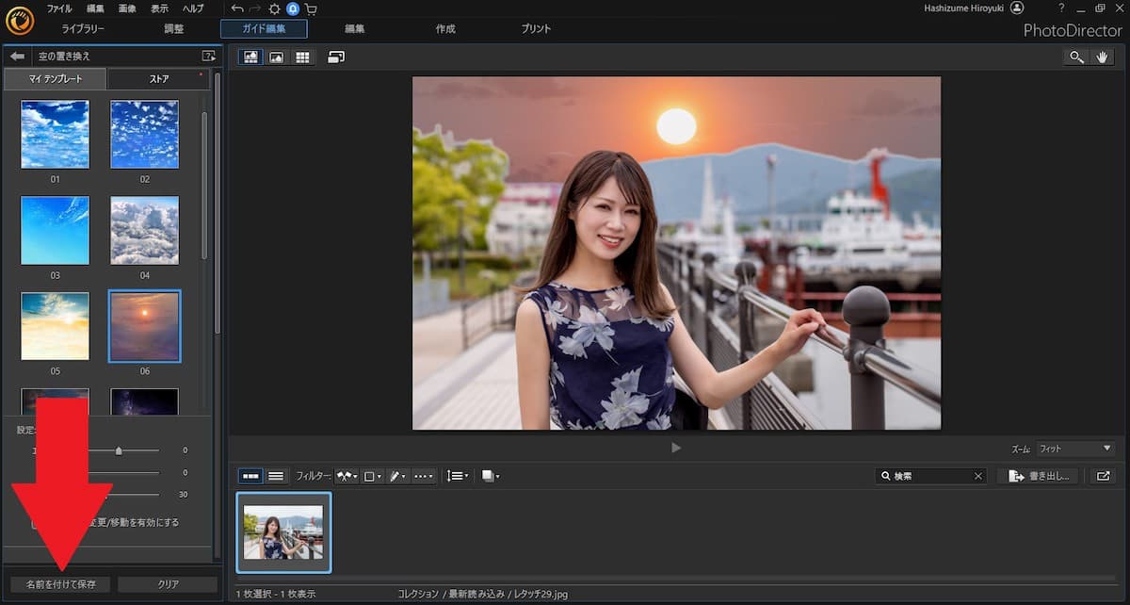
Task: Click the 名前を付けて保存 button
Action: (x=60, y=584)
